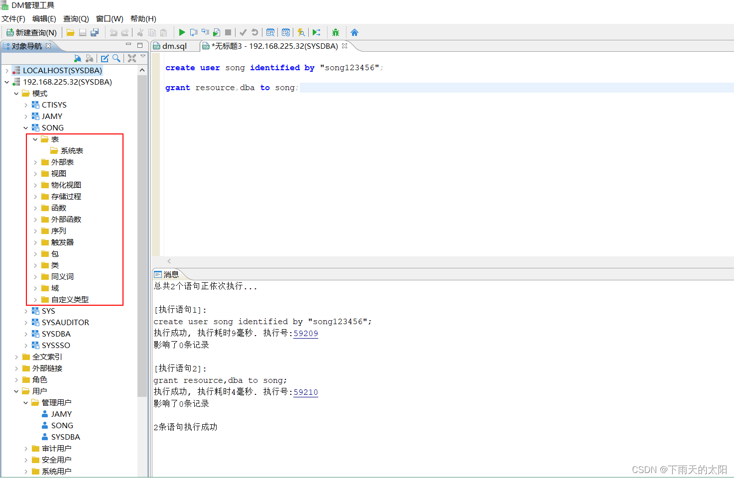Click the new connection icon in navigator
The image size is (734, 479).
tap(78, 58)
